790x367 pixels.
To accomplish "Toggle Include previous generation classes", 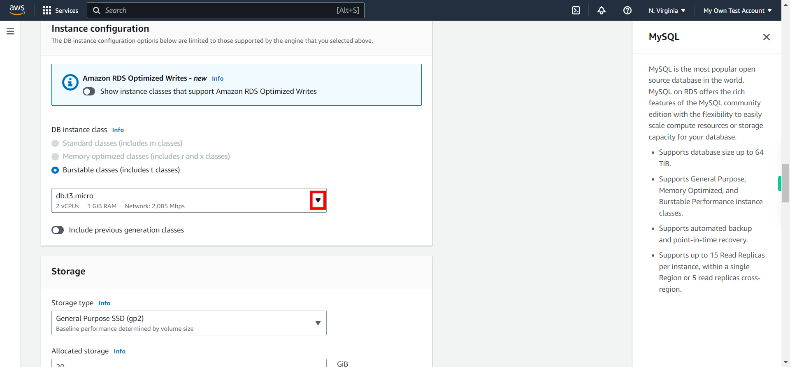I will [58, 230].
